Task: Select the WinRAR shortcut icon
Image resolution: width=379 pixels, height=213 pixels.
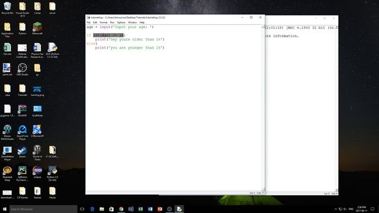Action: tap(23, 111)
